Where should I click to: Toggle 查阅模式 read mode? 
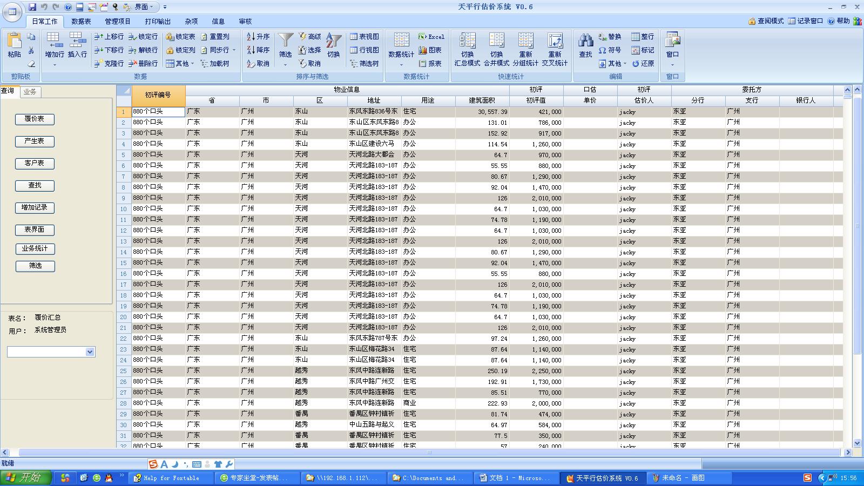pyautogui.click(x=766, y=21)
